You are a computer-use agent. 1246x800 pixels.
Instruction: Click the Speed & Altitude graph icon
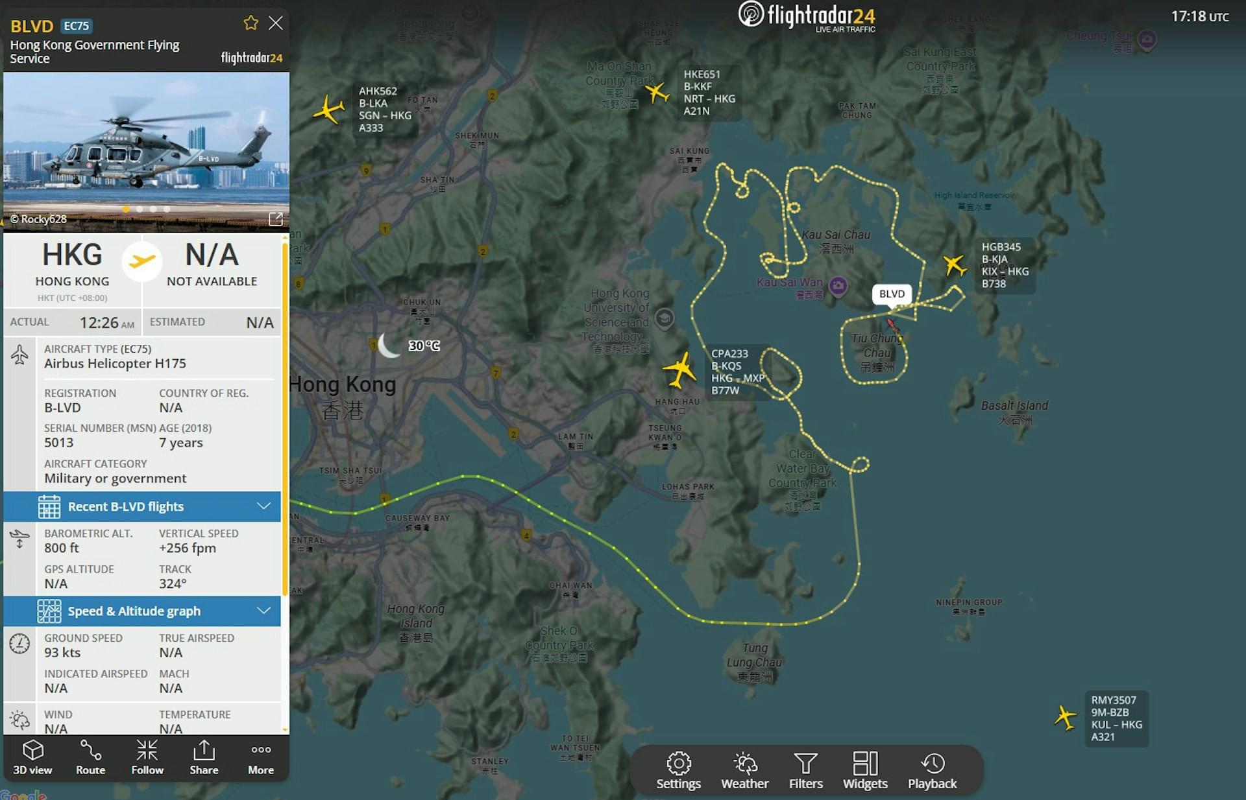point(49,611)
